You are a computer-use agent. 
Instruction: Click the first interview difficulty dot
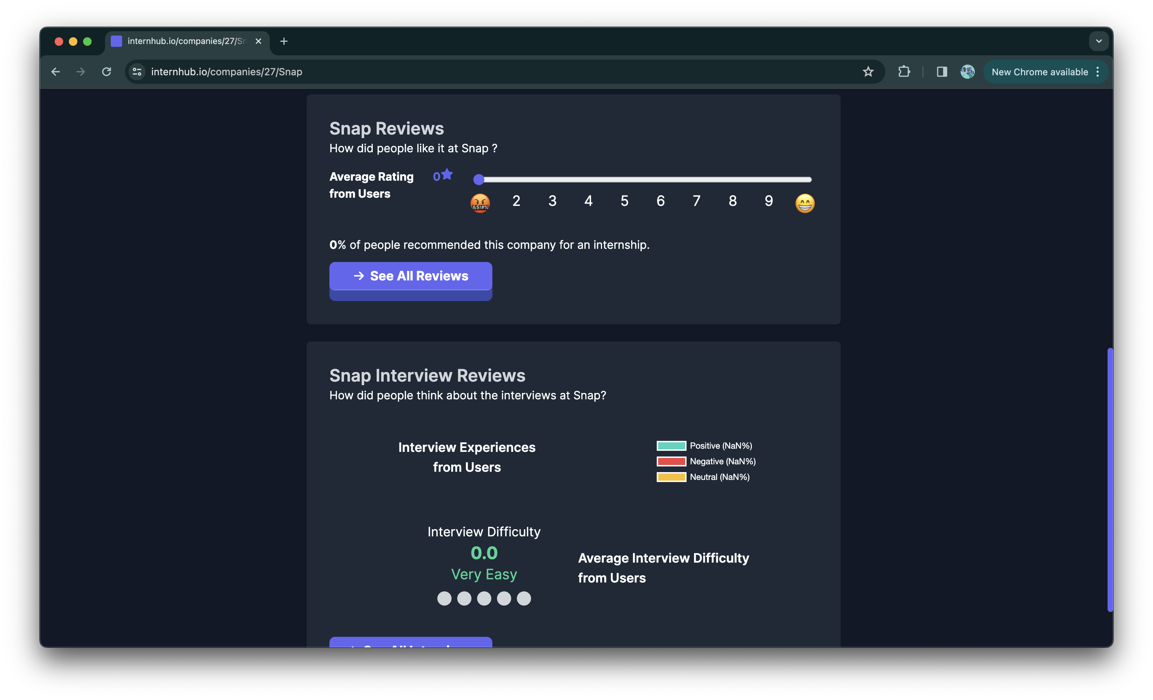(444, 598)
